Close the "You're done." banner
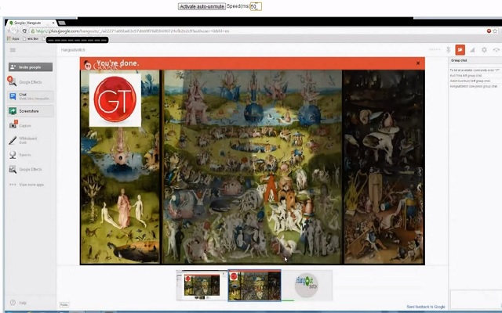 pyautogui.click(x=418, y=63)
